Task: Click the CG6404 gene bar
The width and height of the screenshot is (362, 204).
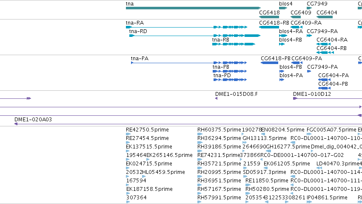Action: click(x=325, y=17)
